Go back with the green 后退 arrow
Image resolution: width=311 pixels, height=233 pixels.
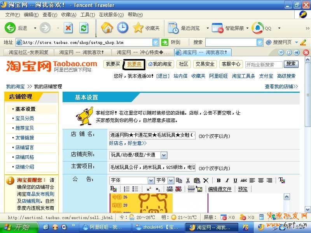(x=10, y=28)
